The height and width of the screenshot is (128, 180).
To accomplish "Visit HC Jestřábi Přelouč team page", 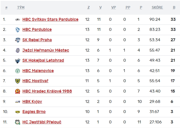I will [x=42, y=122].
